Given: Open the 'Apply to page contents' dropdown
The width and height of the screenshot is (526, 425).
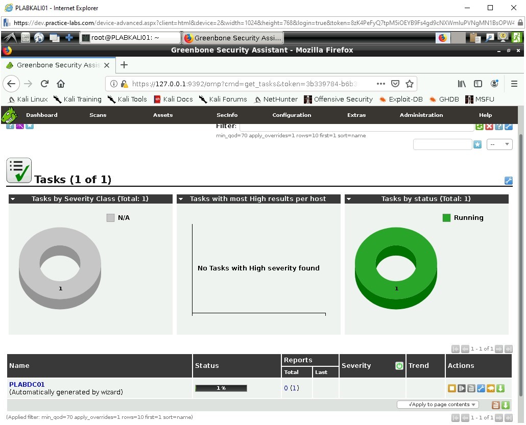Looking at the screenshot, I should pos(437,404).
